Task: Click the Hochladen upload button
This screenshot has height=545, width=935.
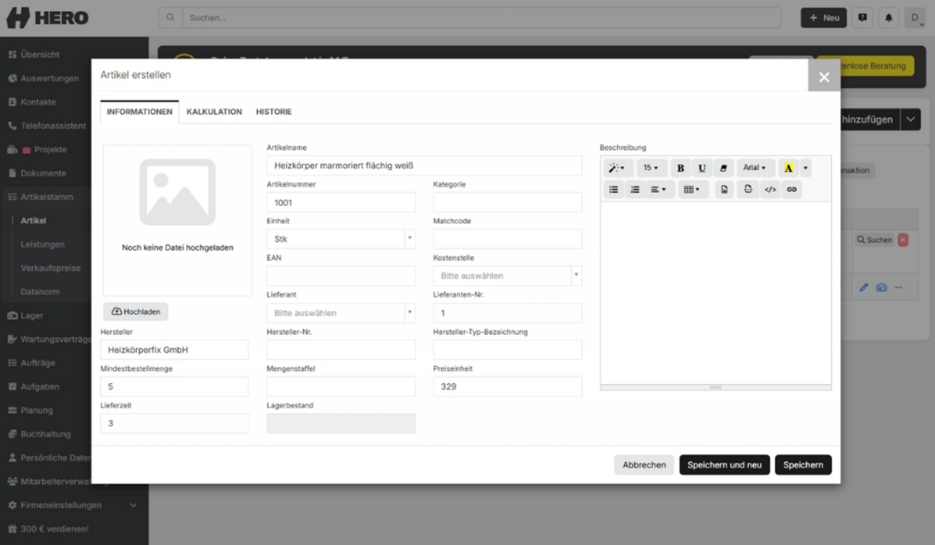Action: pyautogui.click(x=136, y=311)
